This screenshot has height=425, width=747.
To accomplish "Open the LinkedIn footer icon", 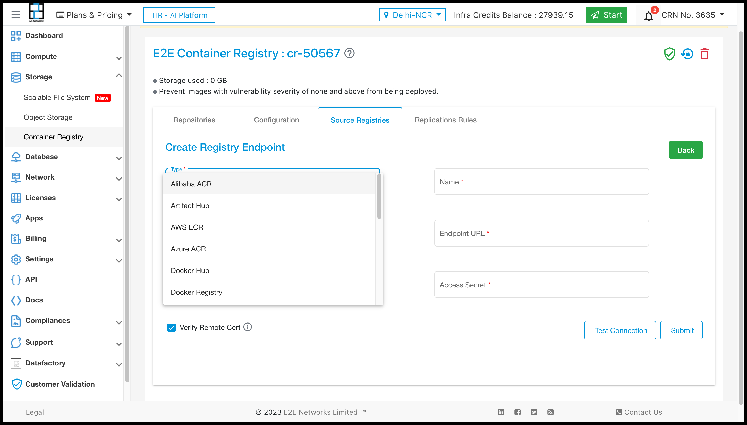I will tap(501, 412).
